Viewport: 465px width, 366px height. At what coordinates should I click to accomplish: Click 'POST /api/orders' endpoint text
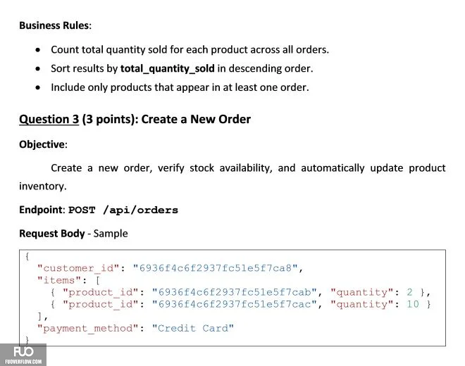[123, 210]
